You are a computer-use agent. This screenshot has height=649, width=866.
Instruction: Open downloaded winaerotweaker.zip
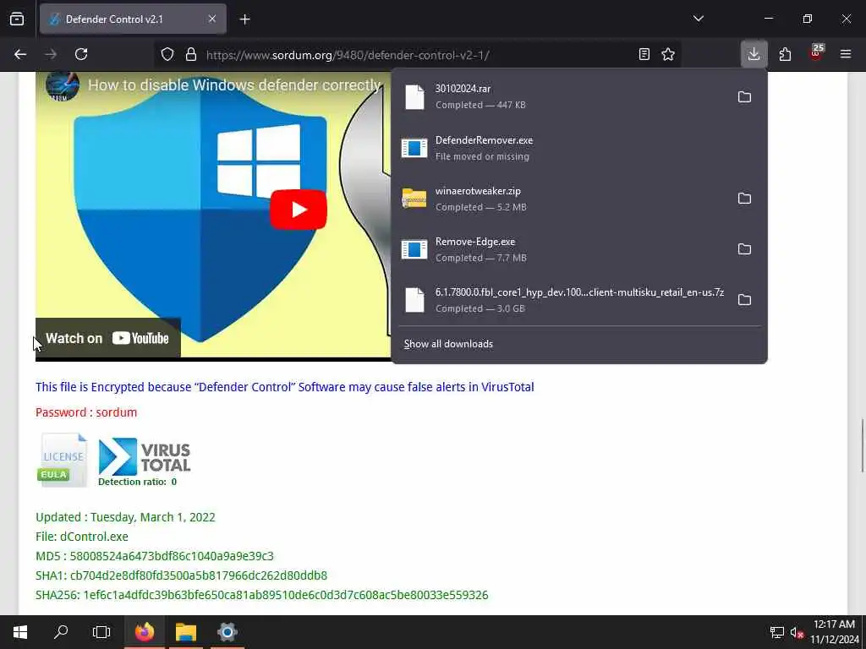point(563,199)
